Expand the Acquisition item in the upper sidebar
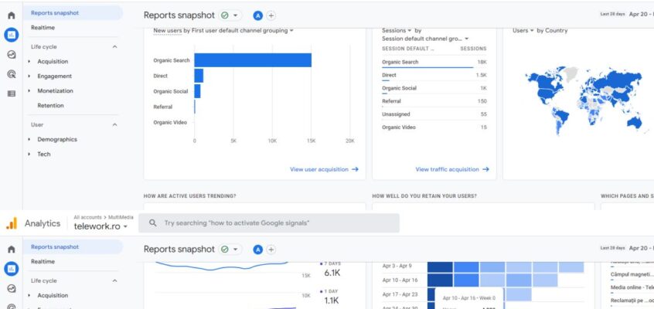 tap(29, 61)
